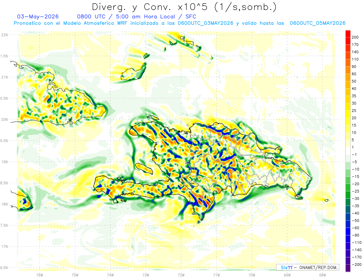Viewport: 362px width, 279px height.
Task: Click the 72W longitude axis label
Action: click(x=181, y=275)
